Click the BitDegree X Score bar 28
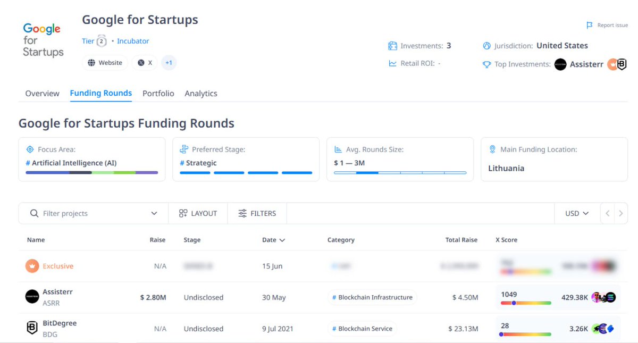The image size is (638, 343). [526, 334]
